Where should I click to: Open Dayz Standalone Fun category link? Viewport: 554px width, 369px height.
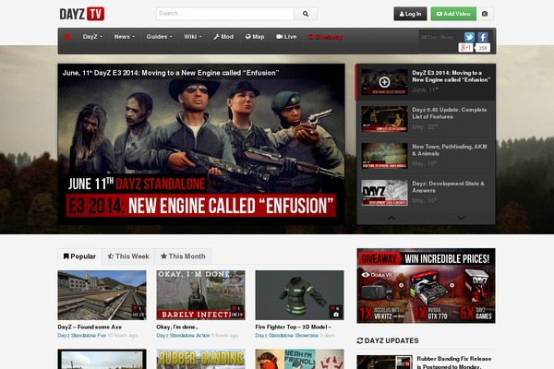[x=82, y=336]
